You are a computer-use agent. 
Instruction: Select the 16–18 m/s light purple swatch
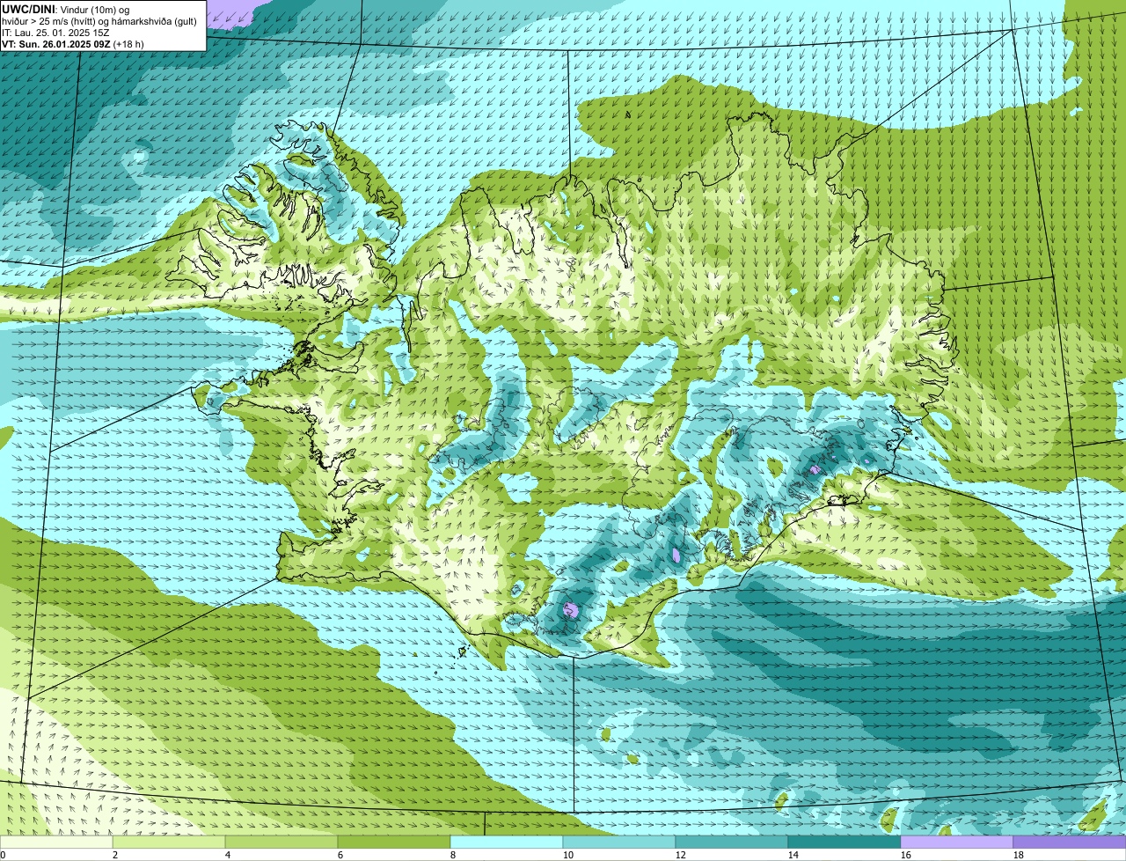click(957, 842)
